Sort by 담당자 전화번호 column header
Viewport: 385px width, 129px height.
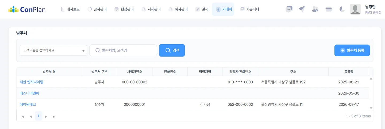240,72
